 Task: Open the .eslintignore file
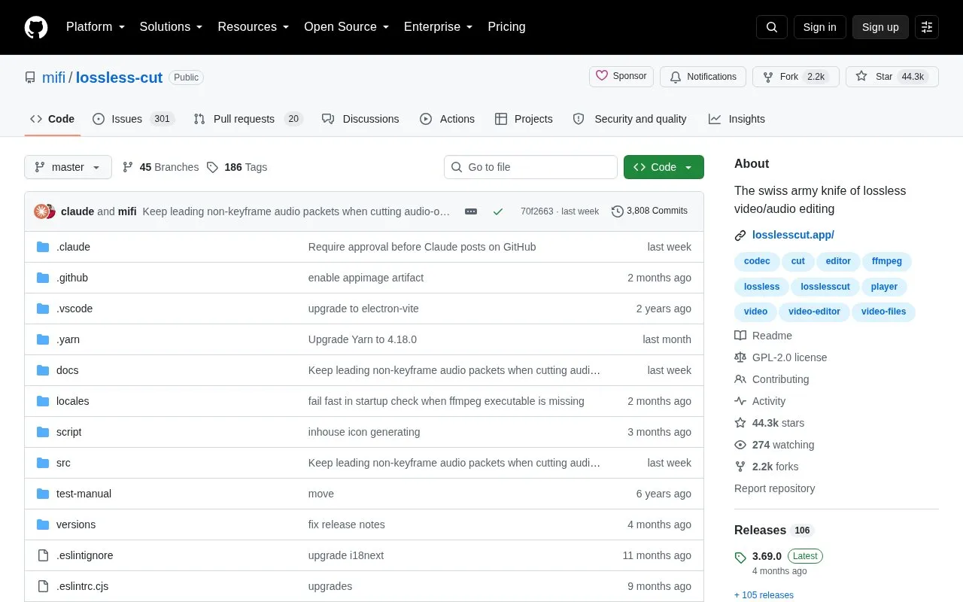coord(84,555)
